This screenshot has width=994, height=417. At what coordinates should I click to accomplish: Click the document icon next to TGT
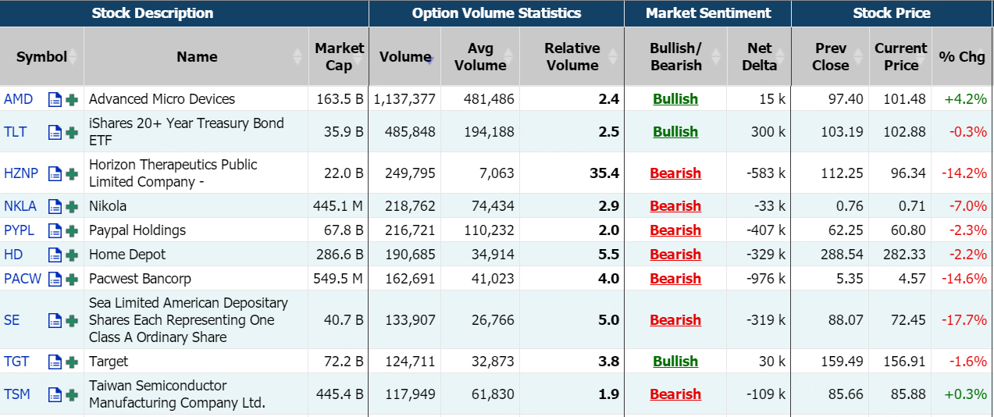[x=55, y=362]
